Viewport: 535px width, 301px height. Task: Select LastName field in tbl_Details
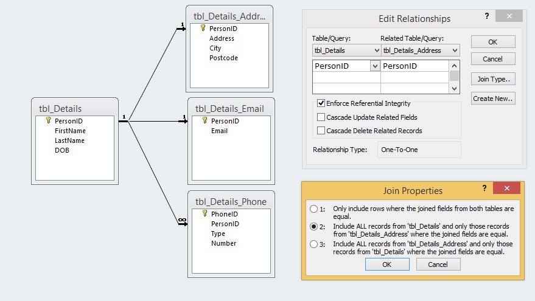point(69,140)
